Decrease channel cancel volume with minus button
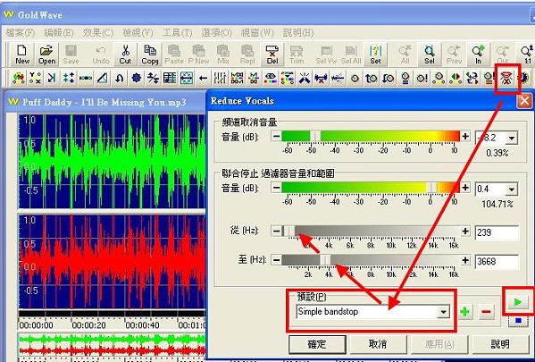535x362 pixels. [x=276, y=136]
